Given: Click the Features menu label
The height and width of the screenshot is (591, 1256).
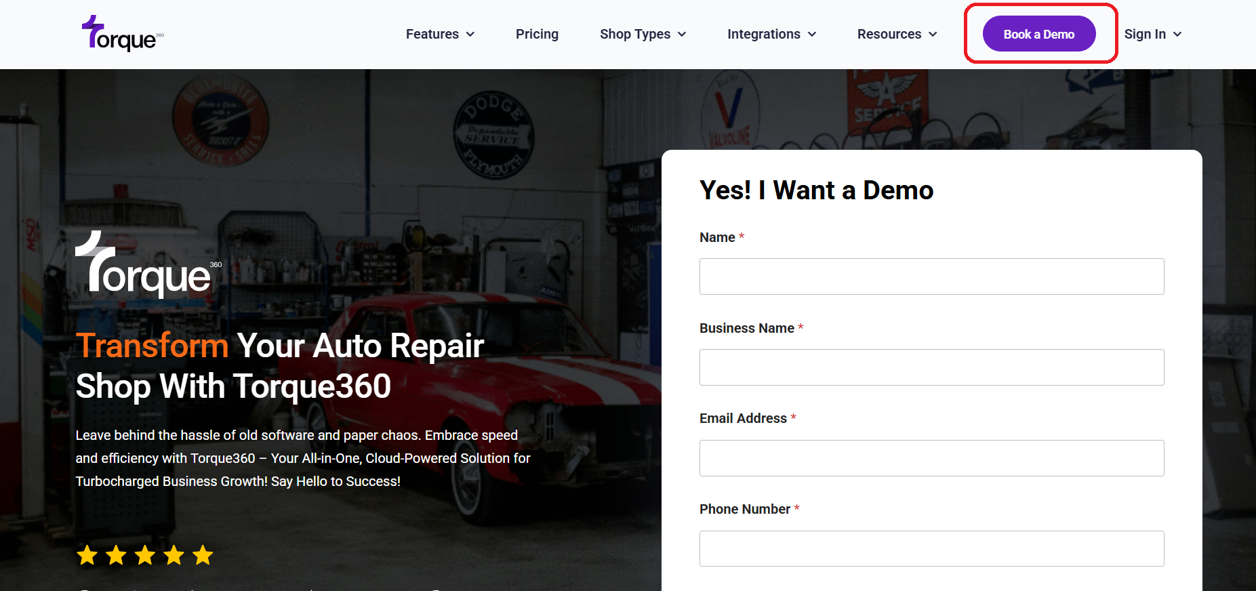Looking at the screenshot, I should coord(432,34).
